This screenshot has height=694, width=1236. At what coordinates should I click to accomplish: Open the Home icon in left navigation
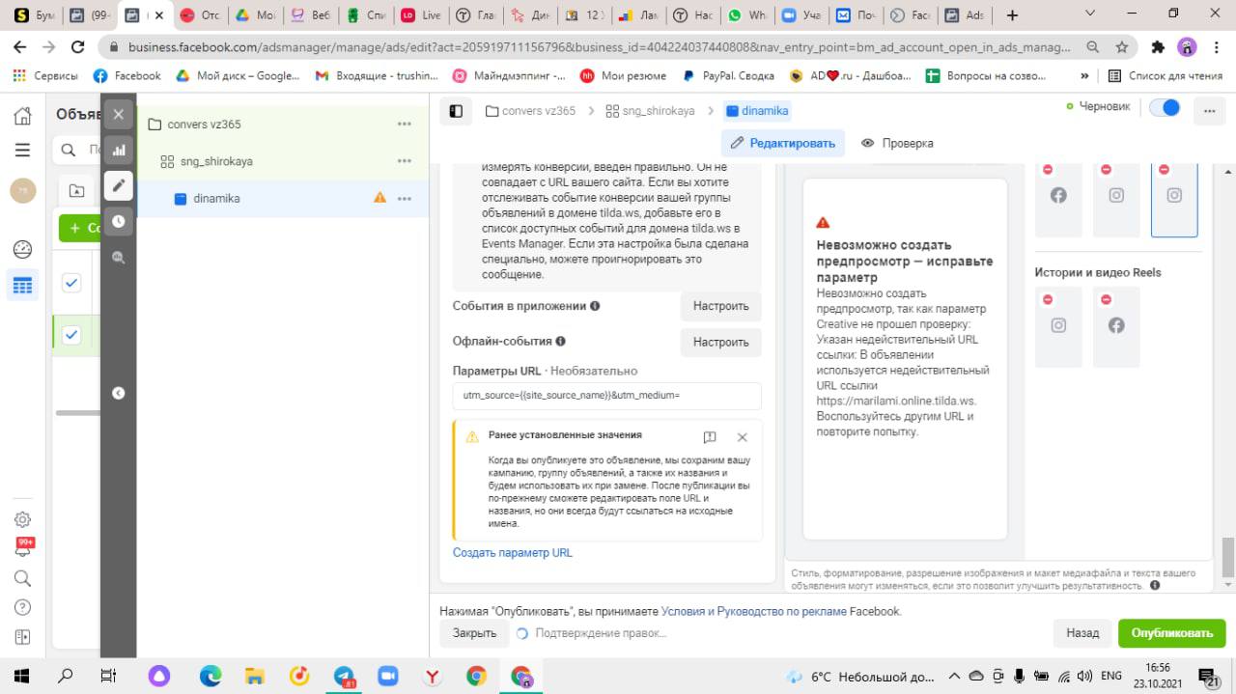point(22,116)
